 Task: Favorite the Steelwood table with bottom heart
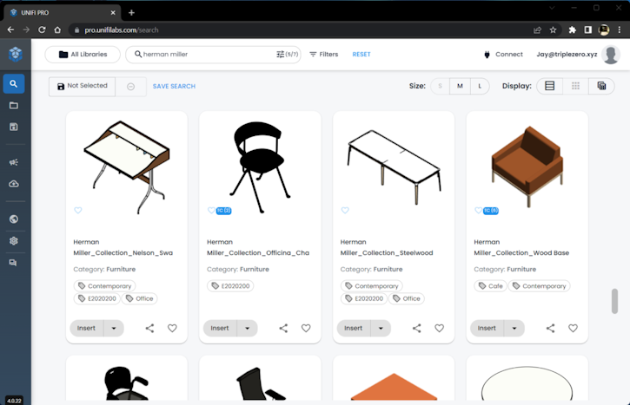point(440,329)
